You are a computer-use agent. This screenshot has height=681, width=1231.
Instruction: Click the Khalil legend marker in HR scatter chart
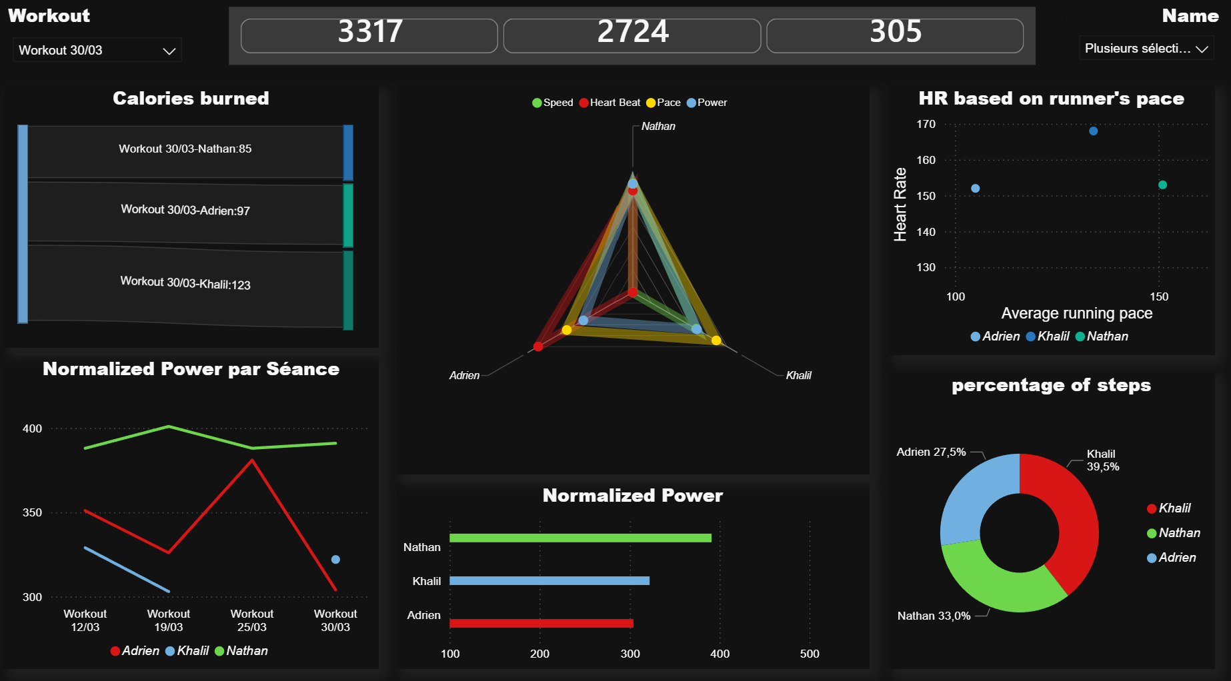(x=1030, y=337)
